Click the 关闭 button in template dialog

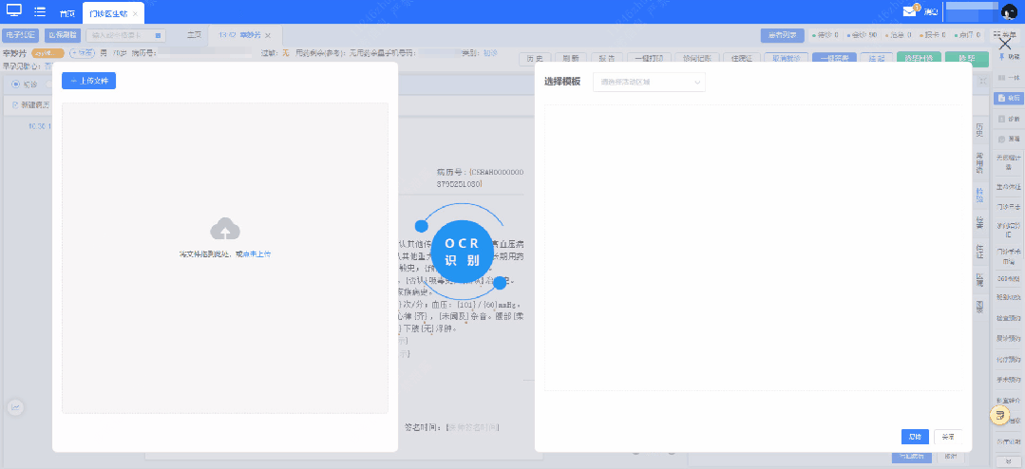click(x=946, y=437)
